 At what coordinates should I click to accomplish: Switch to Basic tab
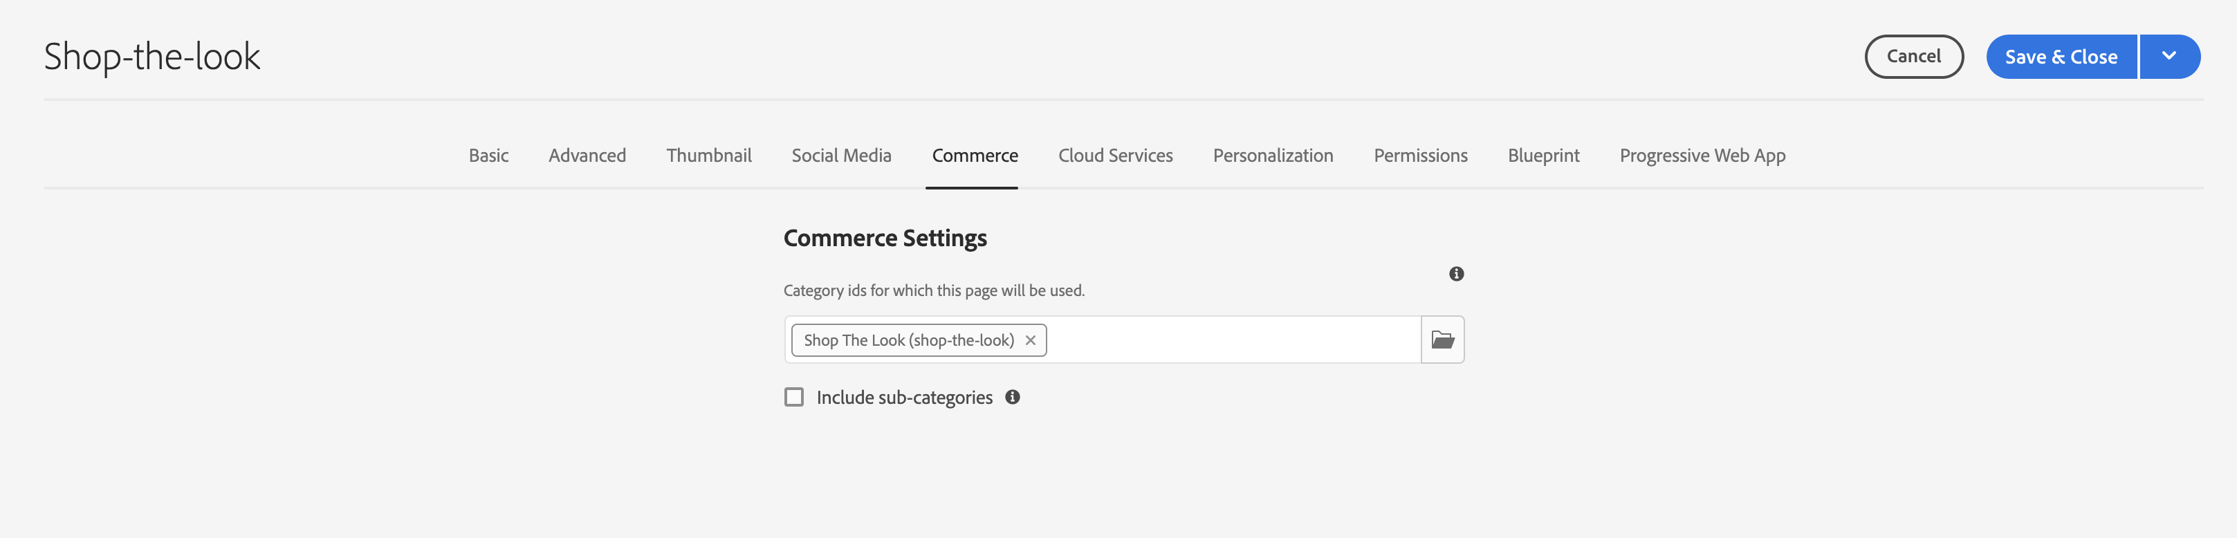pyautogui.click(x=488, y=156)
